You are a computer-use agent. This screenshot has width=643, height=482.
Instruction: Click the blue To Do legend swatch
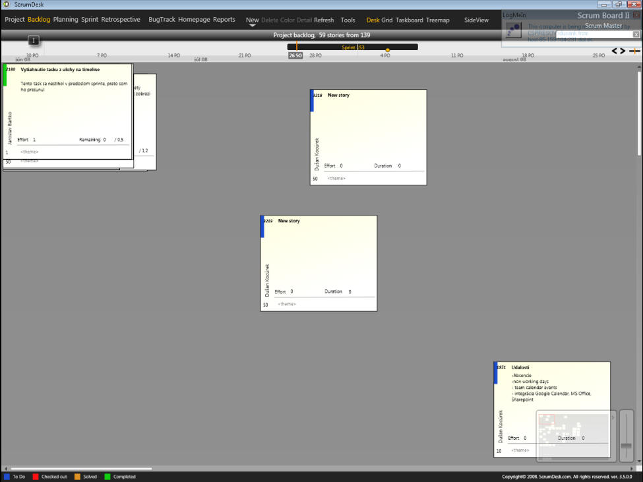coord(7,477)
